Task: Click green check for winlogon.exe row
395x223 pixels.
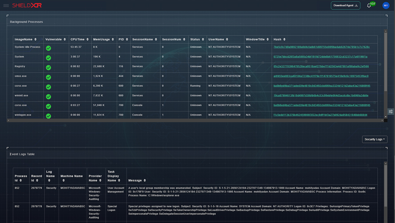Action: (x=49, y=116)
